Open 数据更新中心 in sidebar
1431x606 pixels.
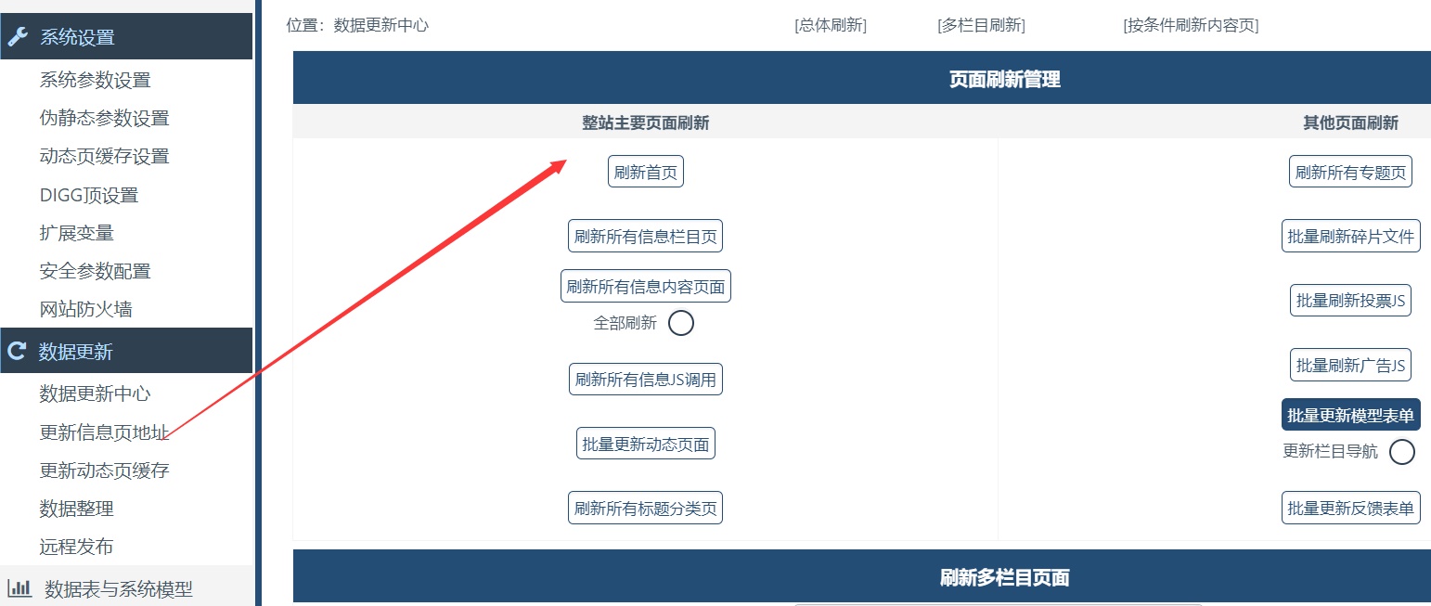[x=95, y=393]
